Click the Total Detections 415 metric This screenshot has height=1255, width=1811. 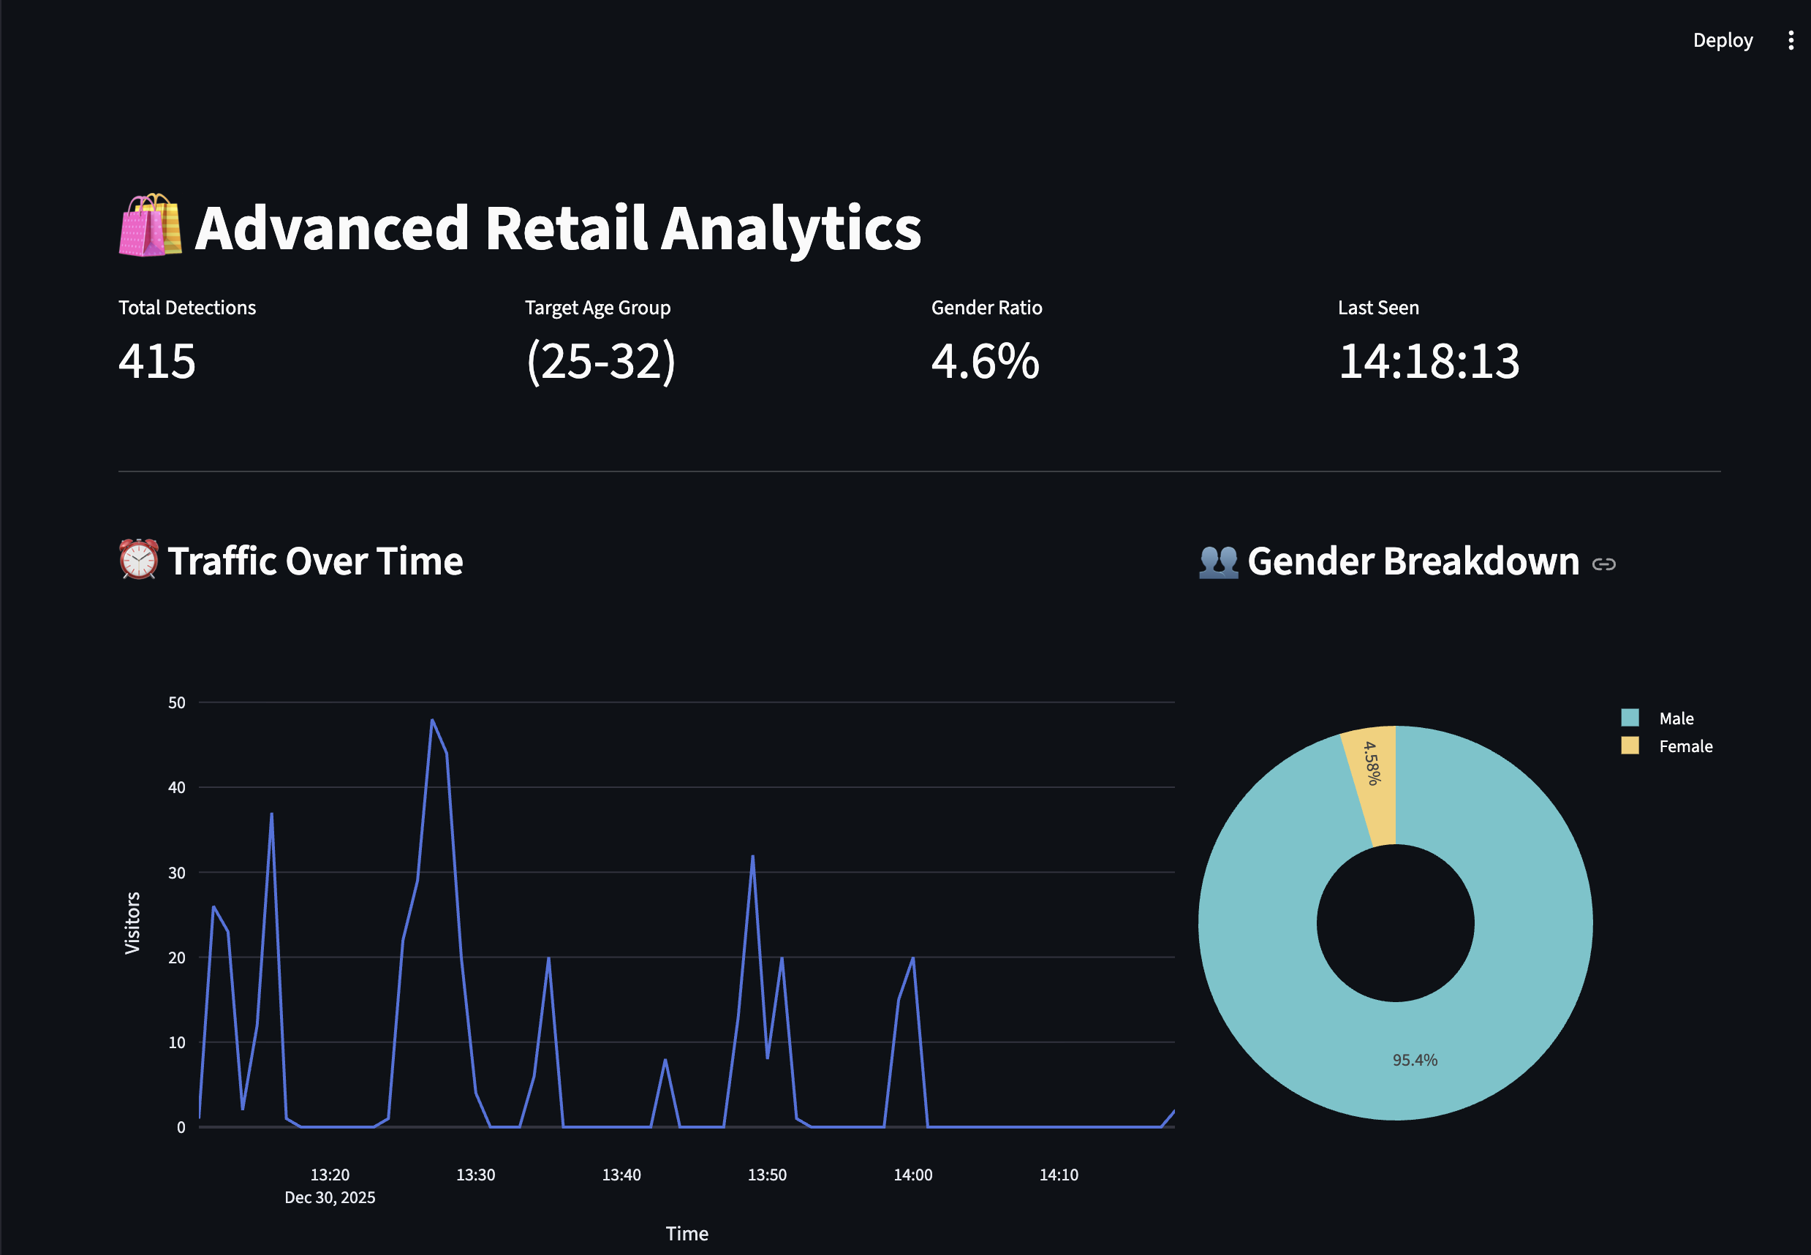click(x=156, y=361)
